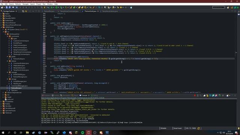The height and width of the screenshot is (135, 240).
Task: Open the Source menu
Action: [x=11, y=4]
